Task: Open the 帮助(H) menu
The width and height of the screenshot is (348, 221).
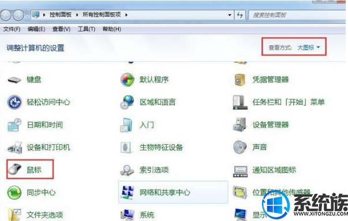Action: click(111, 29)
